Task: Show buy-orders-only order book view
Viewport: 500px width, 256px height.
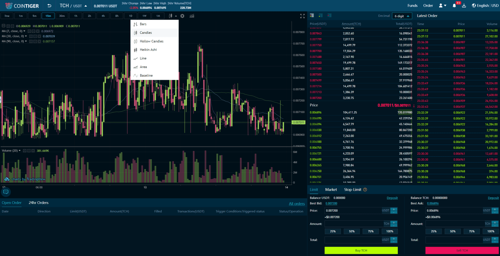Action: [x=321, y=15]
